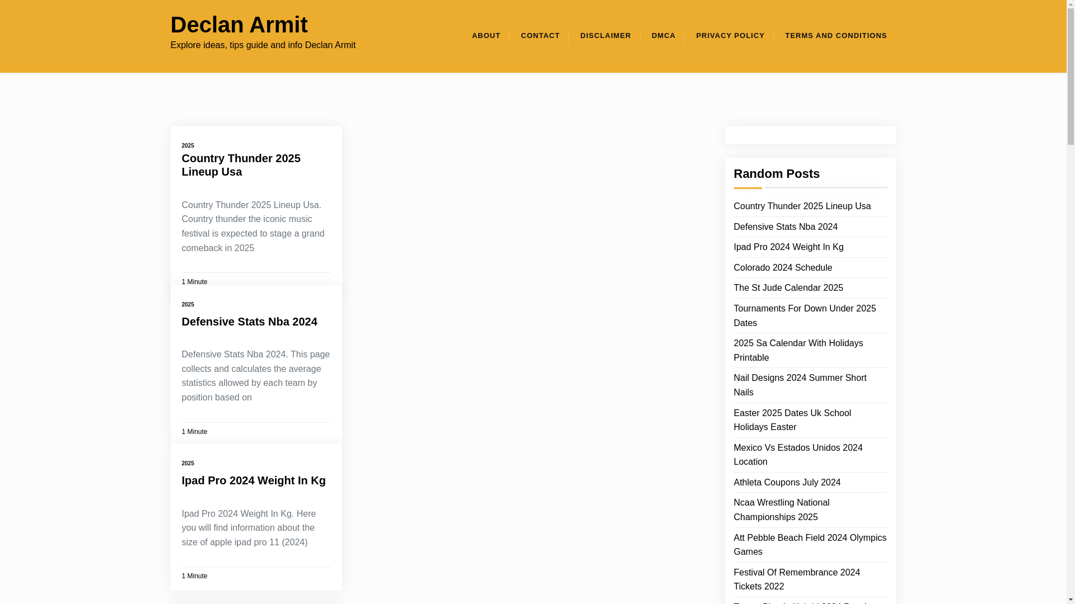Open Ncaa Wrestling National Championships 2025 link

tap(781, 509)
